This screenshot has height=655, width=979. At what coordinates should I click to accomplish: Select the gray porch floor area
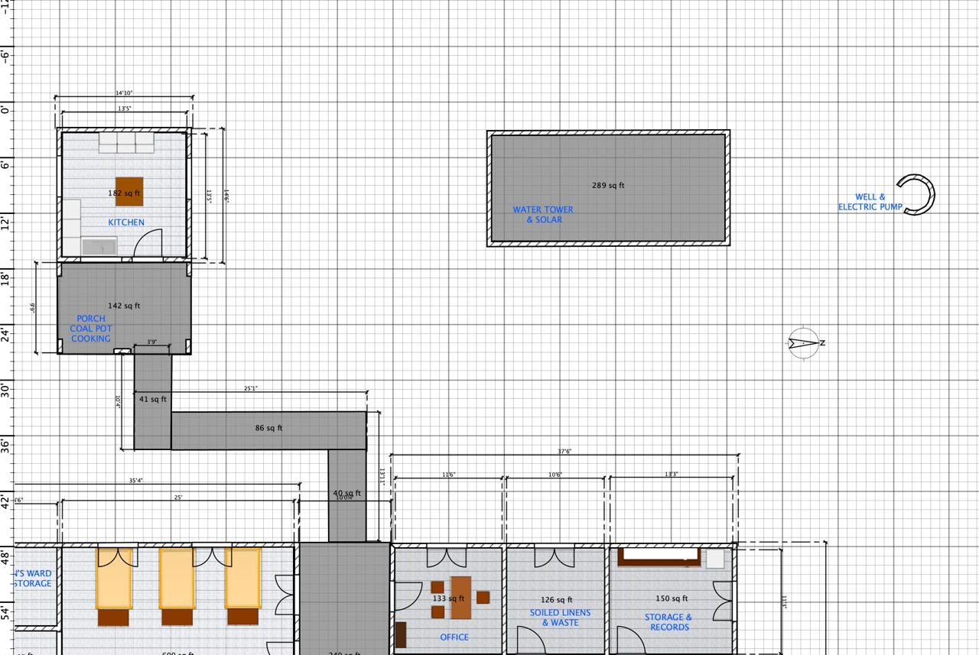pos(124,307)
